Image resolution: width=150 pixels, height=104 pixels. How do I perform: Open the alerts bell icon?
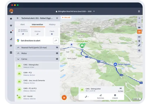point(11,32)
